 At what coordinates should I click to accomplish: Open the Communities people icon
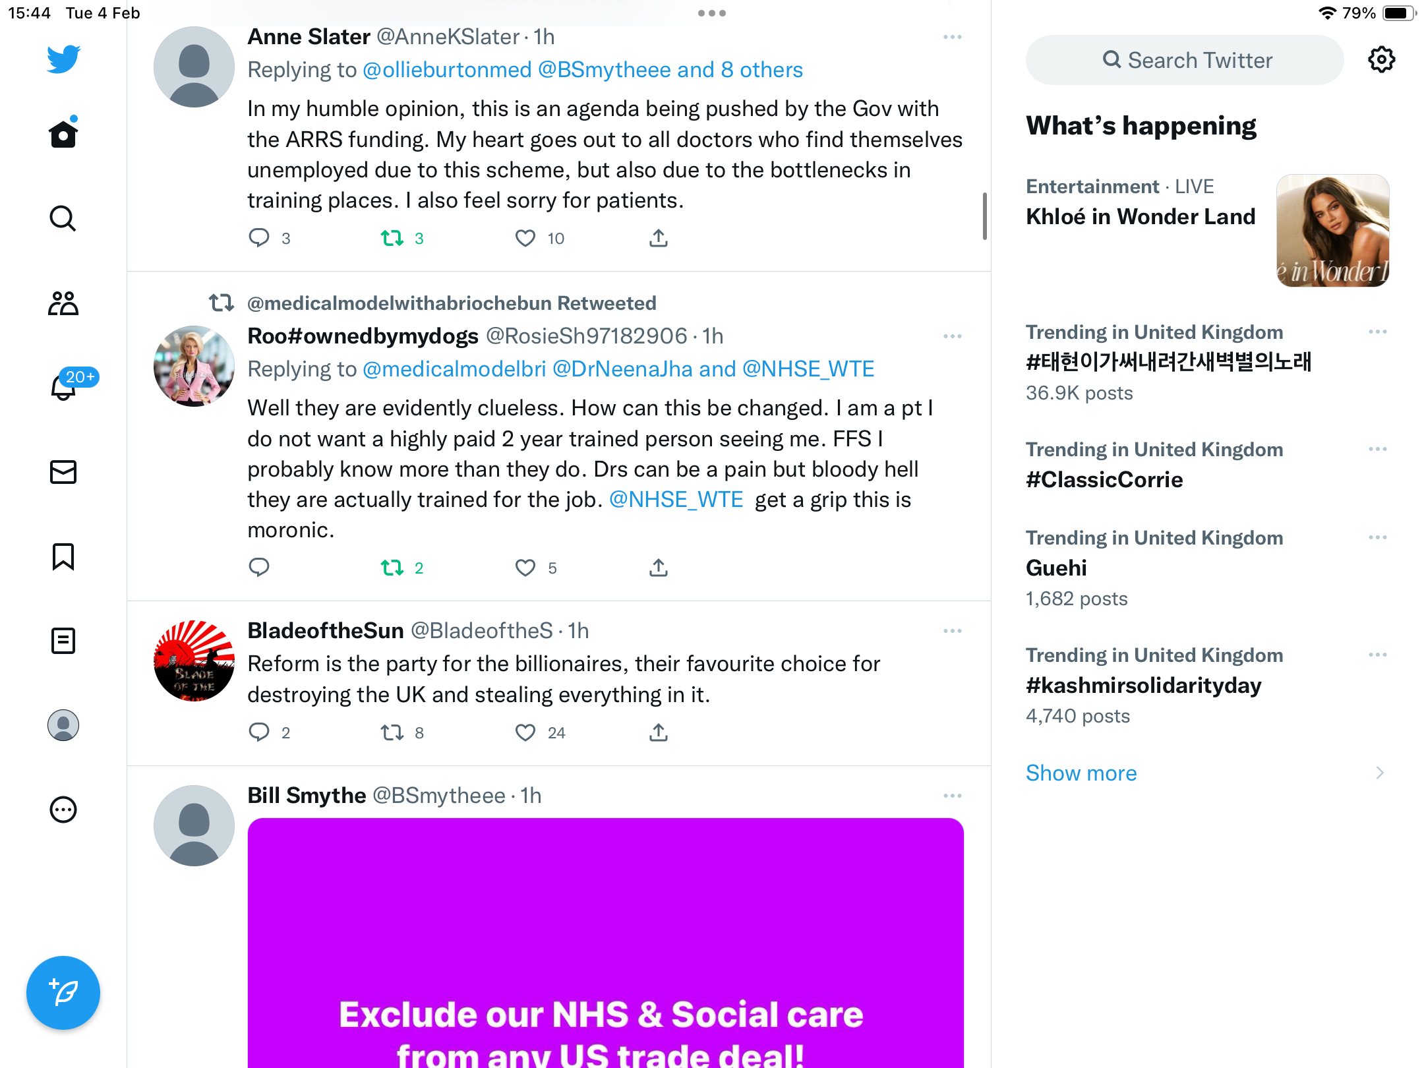pos(63,303)
